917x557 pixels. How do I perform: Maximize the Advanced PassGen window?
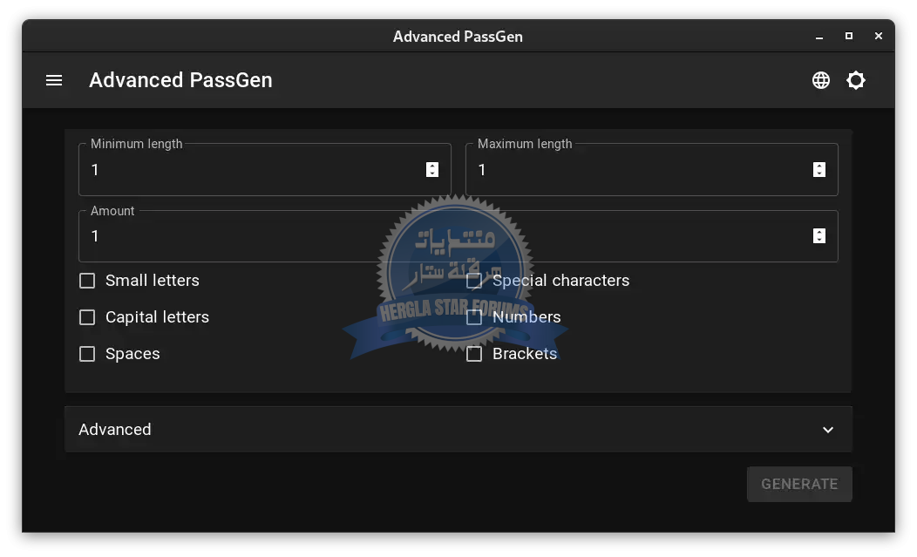(849, 37)
